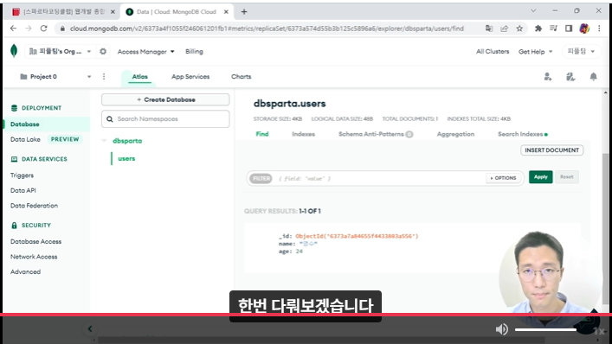612x344 pixels.
Task: Open Data API in the sidebar
Action: (x=23, y=190)
